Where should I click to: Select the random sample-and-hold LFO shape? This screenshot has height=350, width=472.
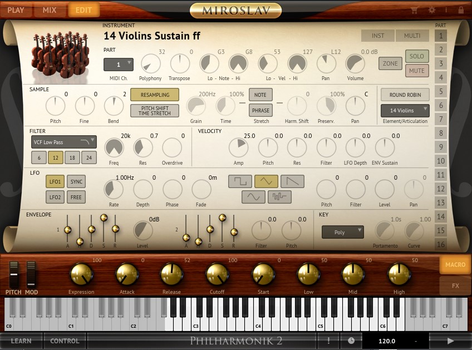pyautogui.click(x=279, y=197)
